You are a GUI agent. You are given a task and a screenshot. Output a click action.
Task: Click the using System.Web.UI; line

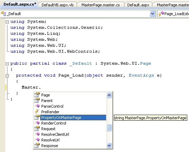click(x=38, y=46)
